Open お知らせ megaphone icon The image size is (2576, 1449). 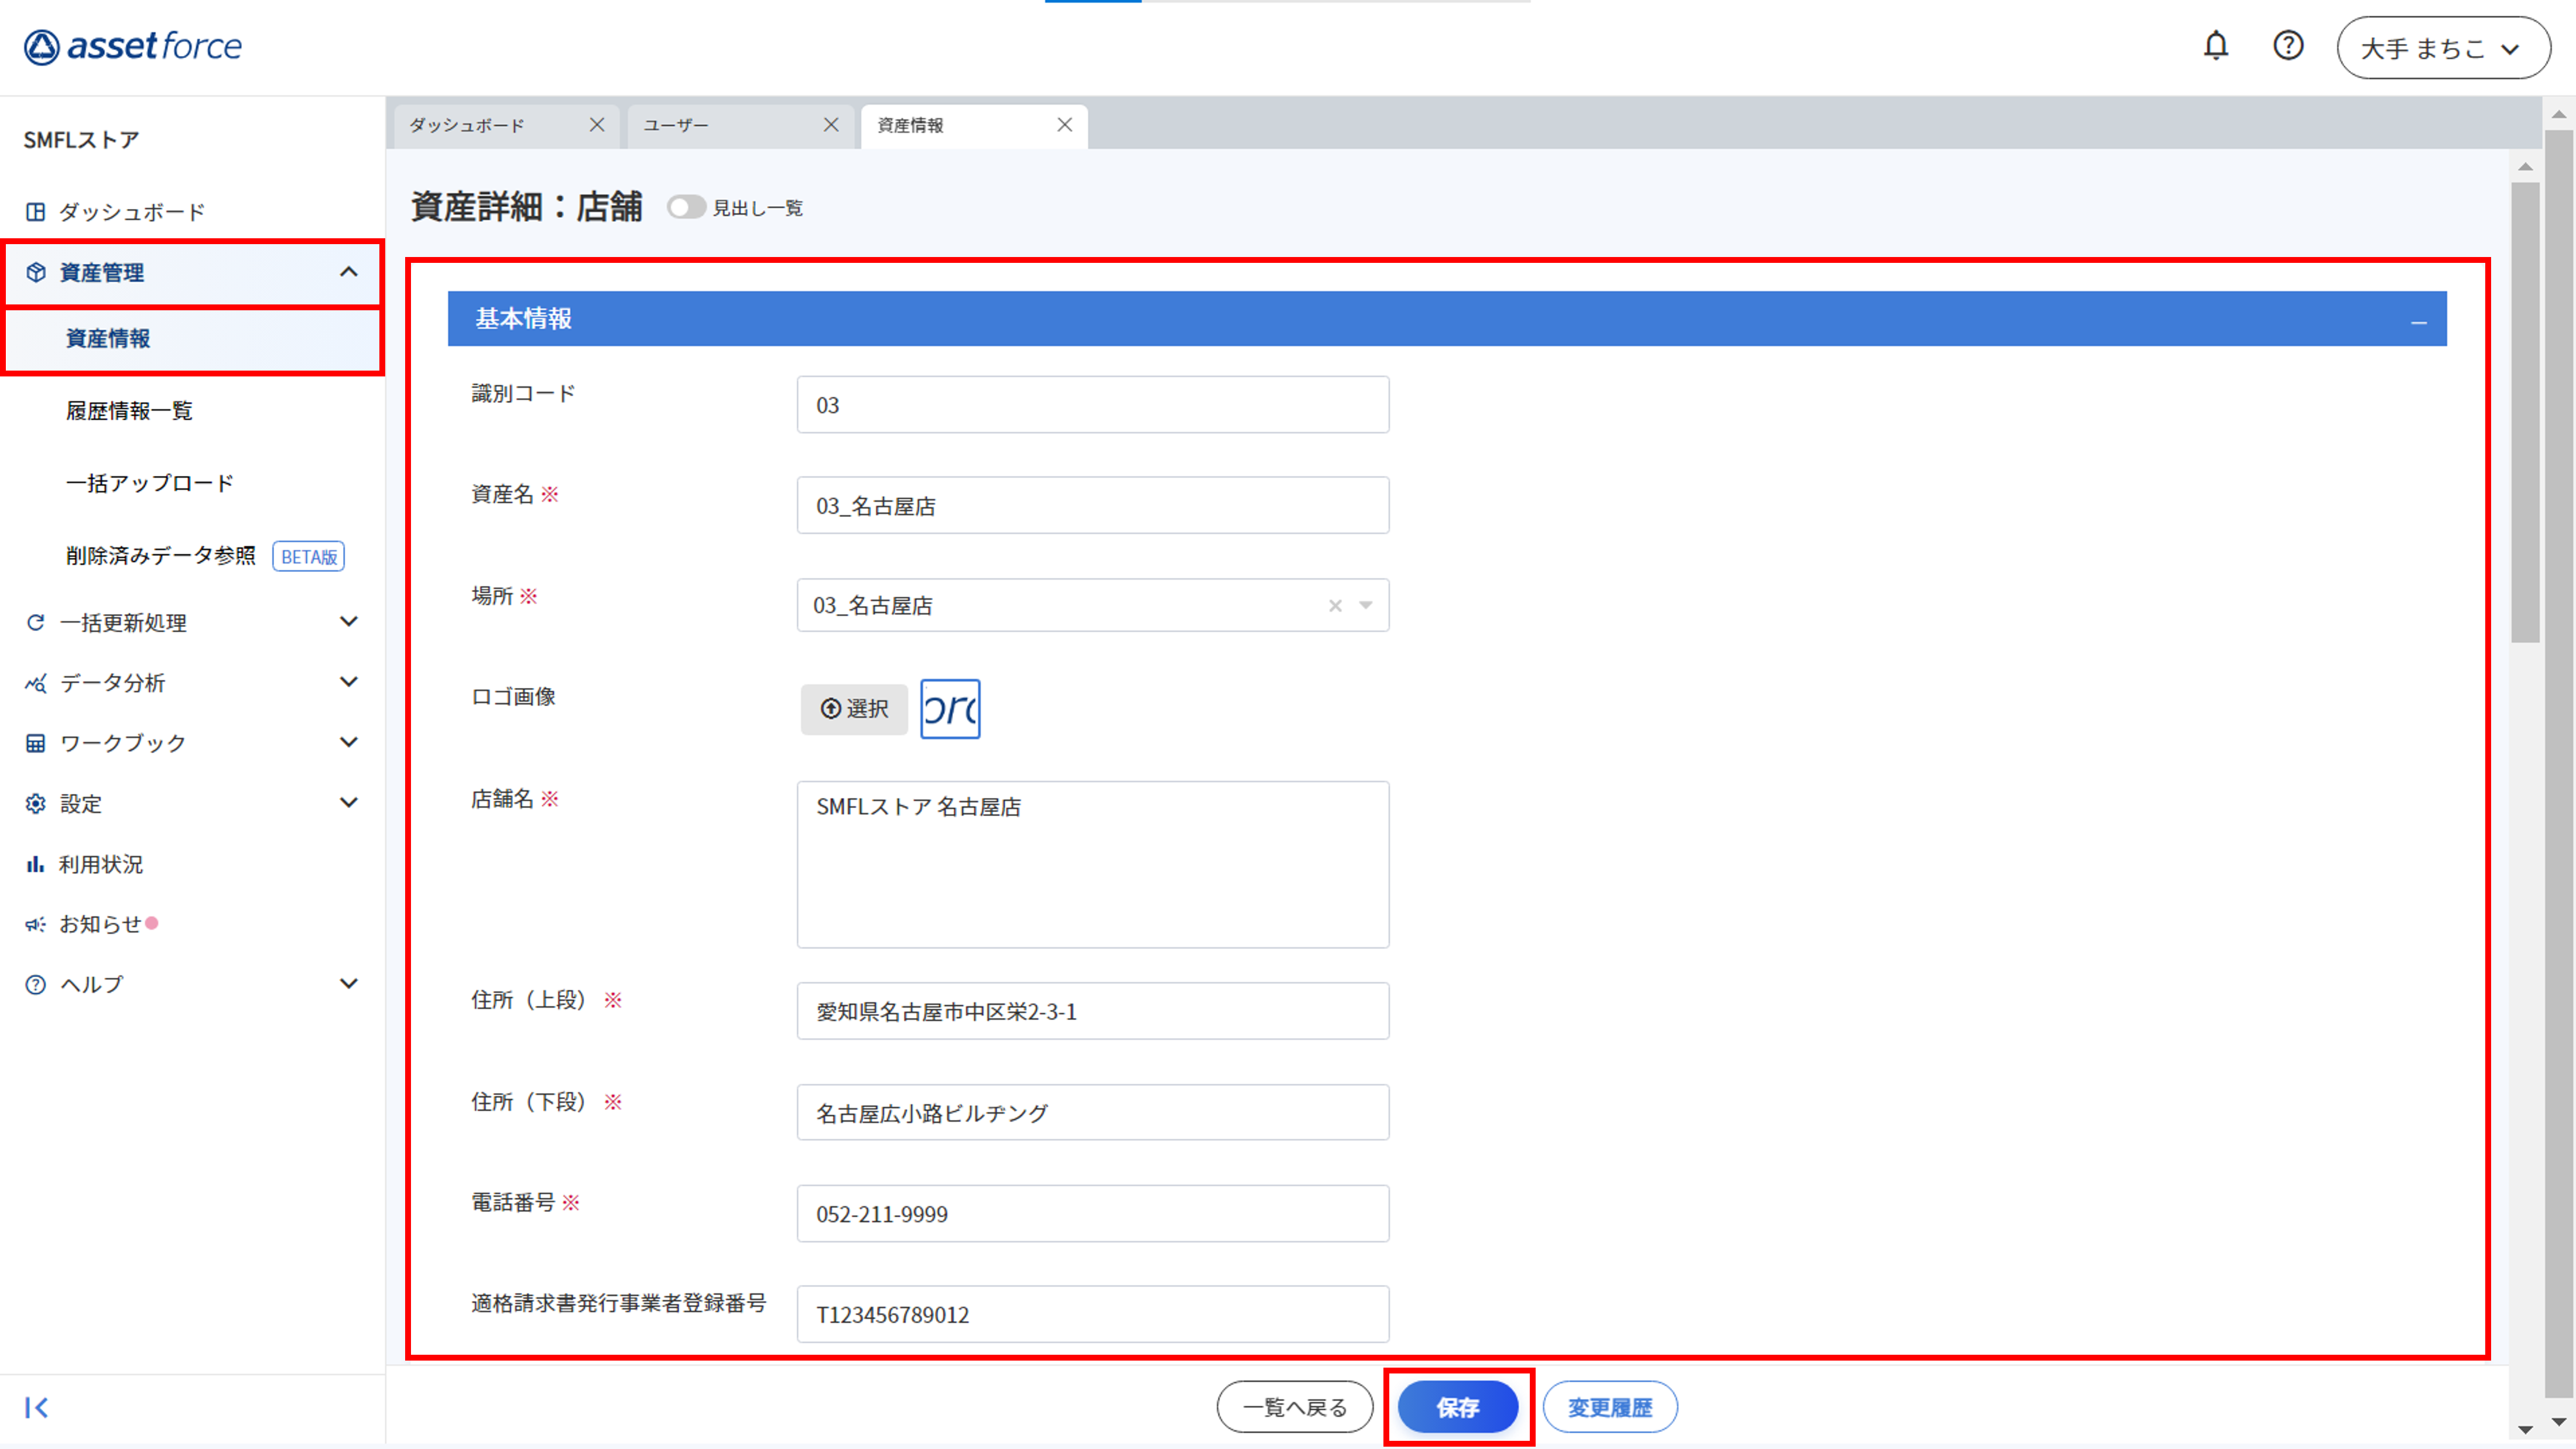click(x=36, y=924)
